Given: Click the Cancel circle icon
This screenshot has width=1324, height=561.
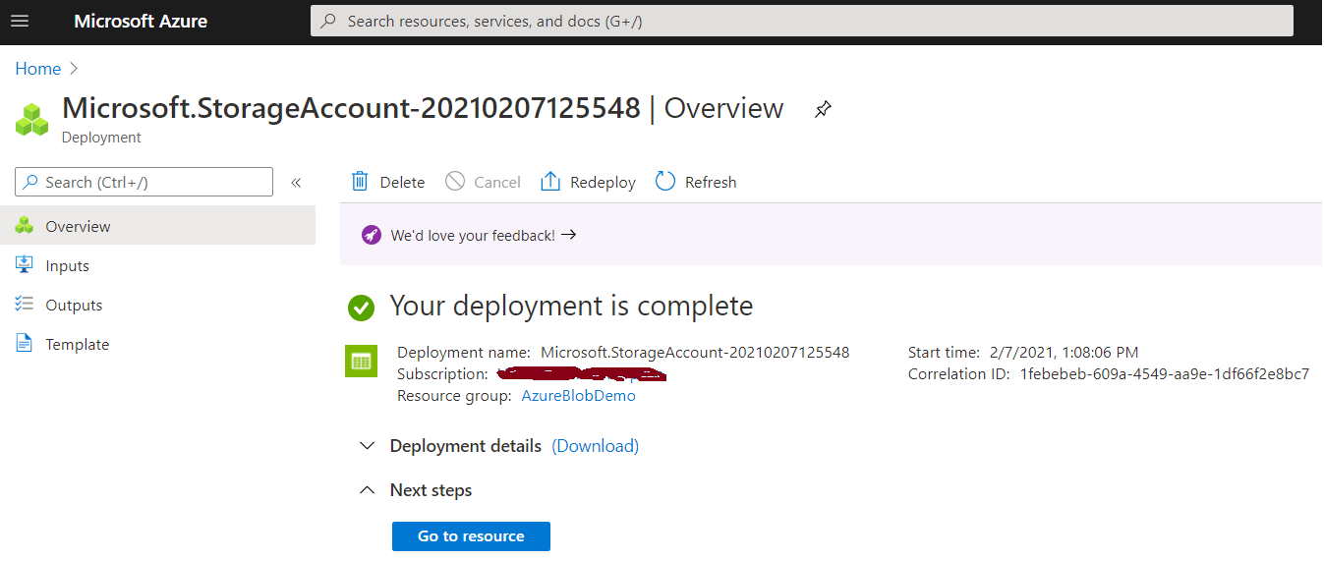Looking at the screenshot, I should [x=454, y=181].
